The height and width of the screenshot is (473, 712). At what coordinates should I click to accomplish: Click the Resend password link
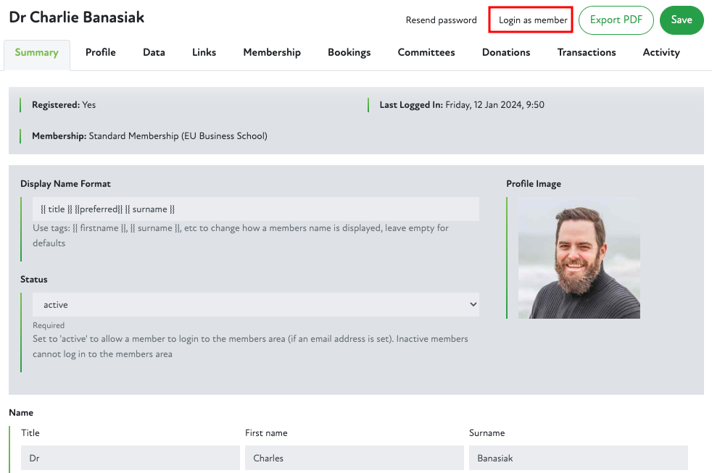pos(441,20)
